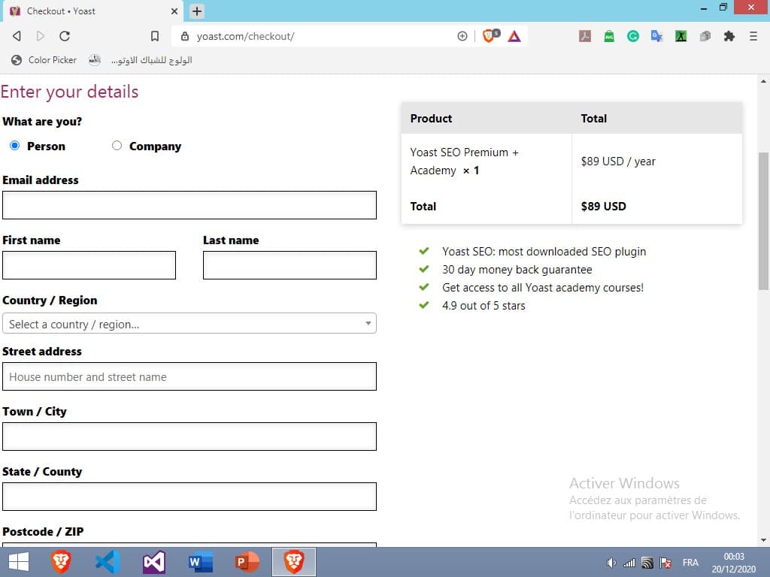Bookmark this page with the bookmark icon
Viewport: 770px width, 577px height.
(155, 36)
